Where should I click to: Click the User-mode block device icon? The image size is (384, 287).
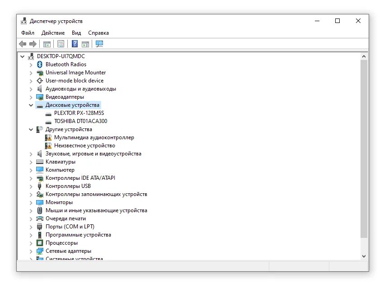pyautogui.click(x=40, y=81)
